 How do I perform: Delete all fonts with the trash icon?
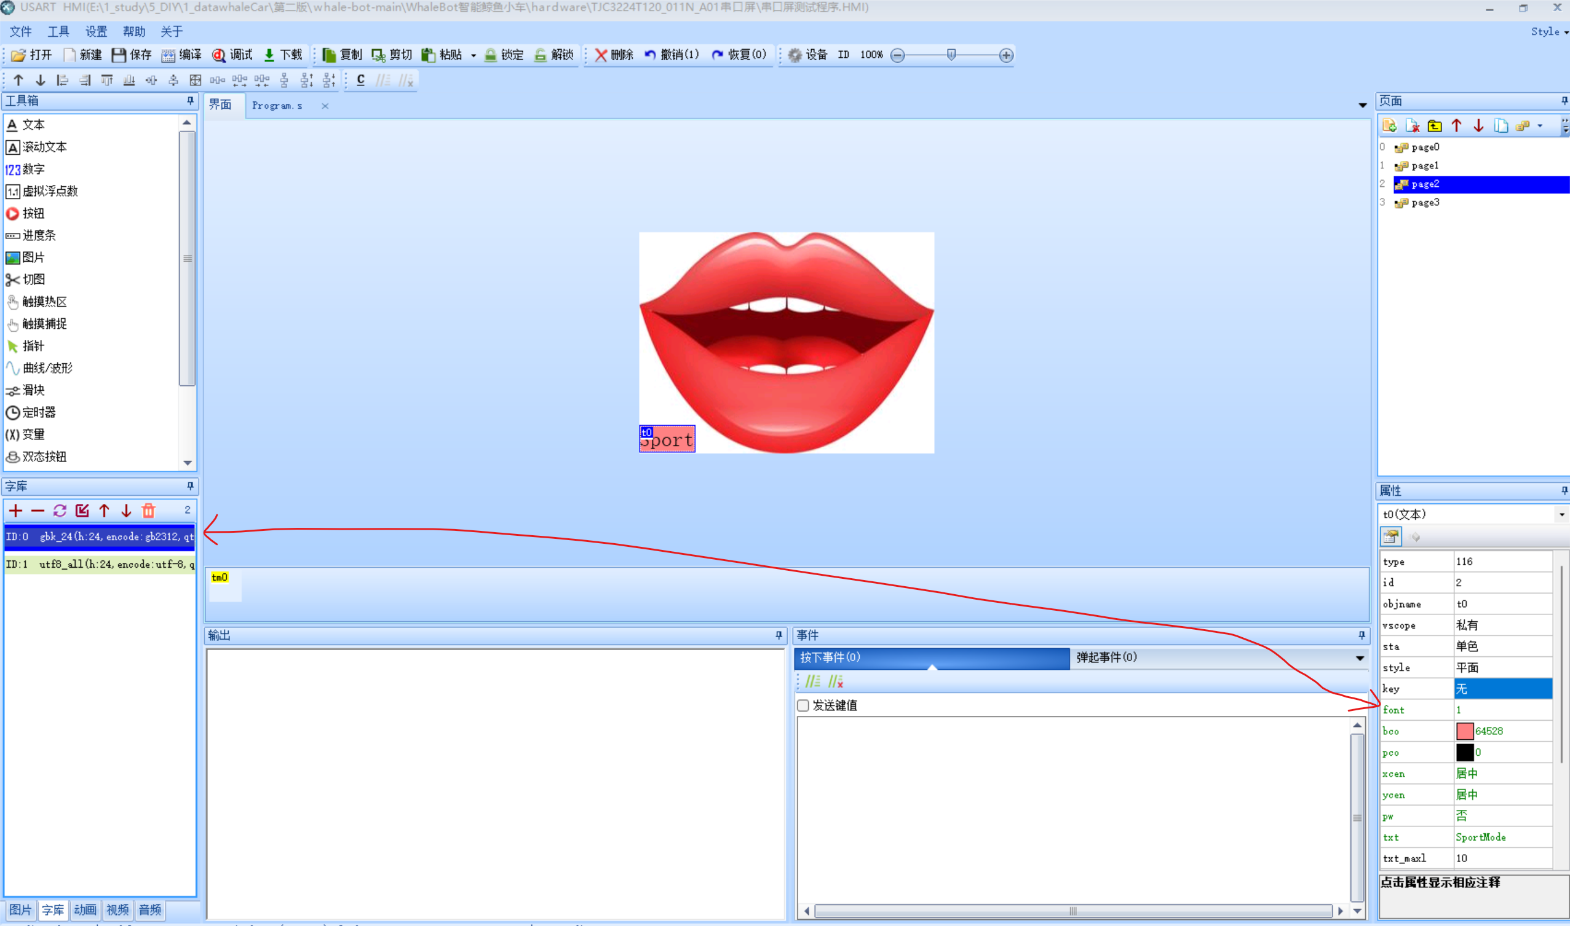tap(149, 511)
